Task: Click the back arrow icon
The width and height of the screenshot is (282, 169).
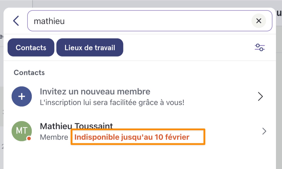Action: coord(16,21)
